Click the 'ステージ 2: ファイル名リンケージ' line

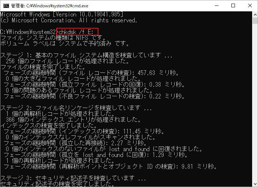point(76,108)
